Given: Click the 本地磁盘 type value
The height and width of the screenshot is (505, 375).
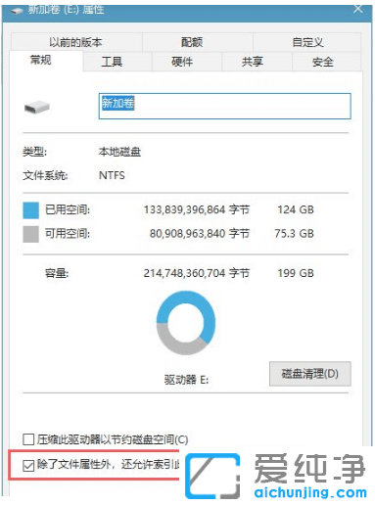Looking at the screenshot, I should pyautogui.click(x=119, y=152).
